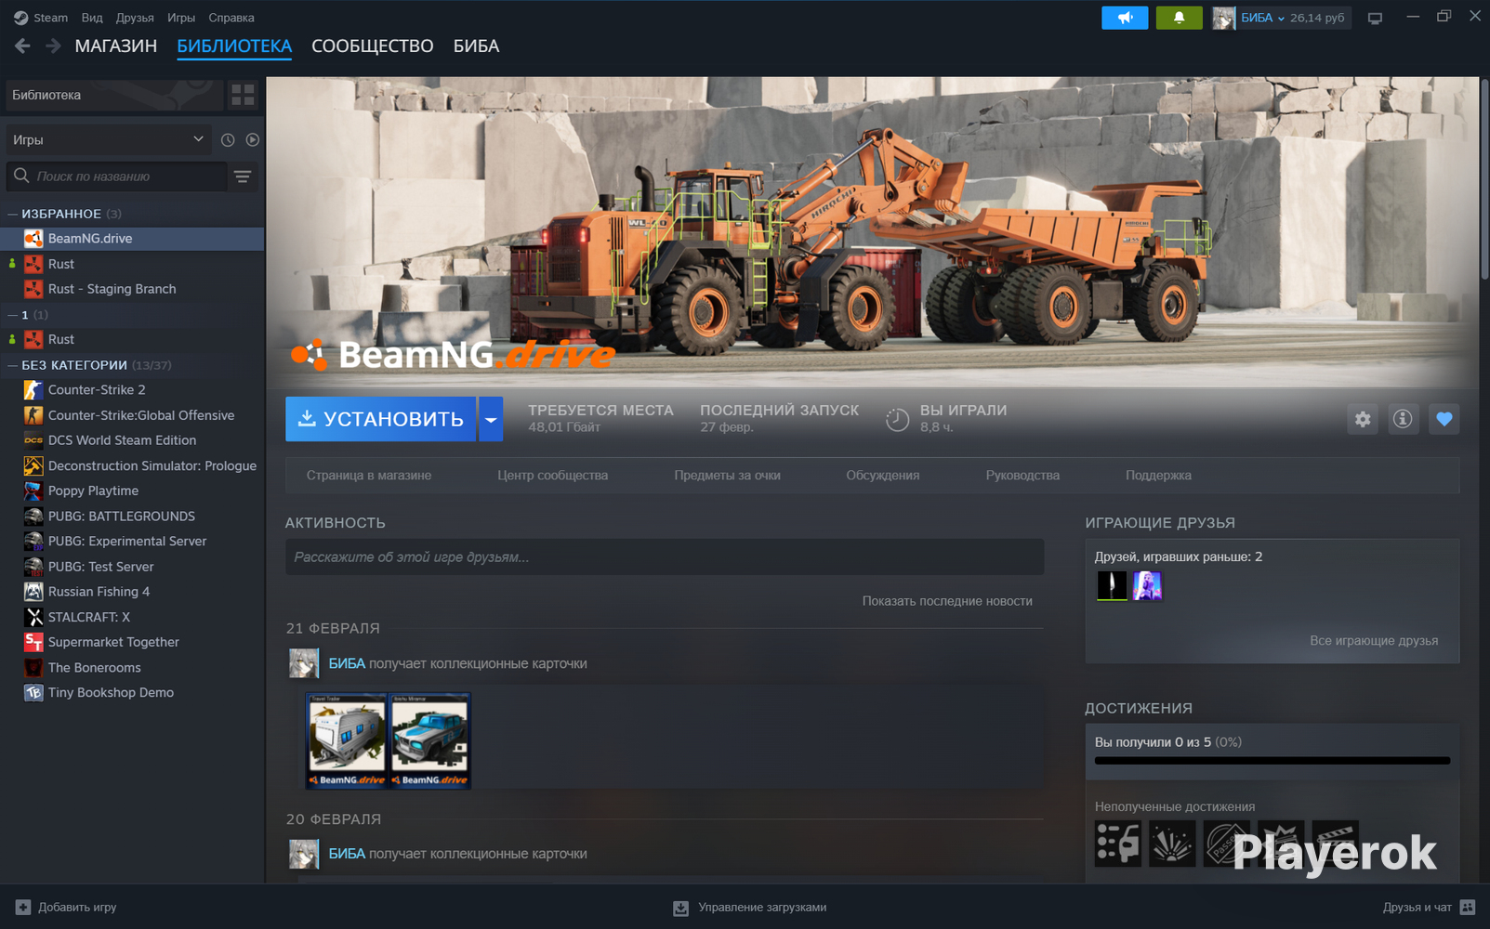Click the Steam logo menu icon

20,18
